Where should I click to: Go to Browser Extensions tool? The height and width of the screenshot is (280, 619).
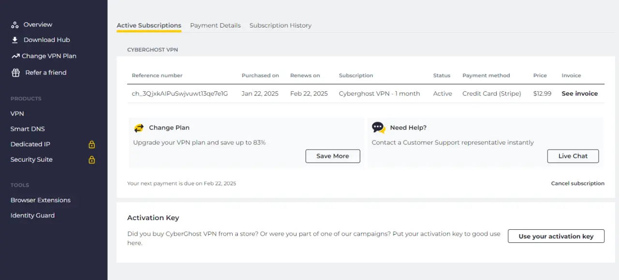[41, 200]
